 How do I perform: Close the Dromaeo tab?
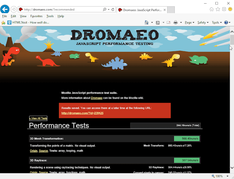click(x=165, y=10)
